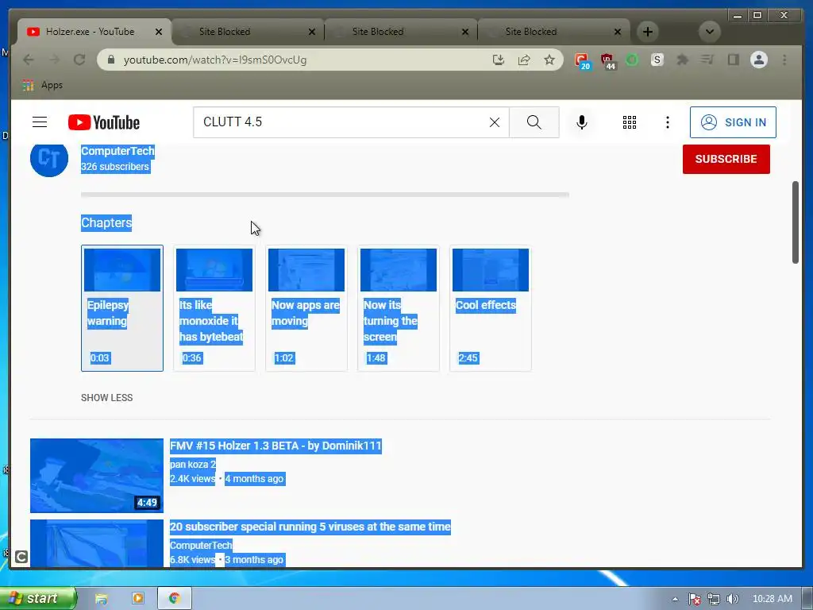Open the Windows Start menu
Viewport: 813px width, 610px height.
click(x=37, y=599)
